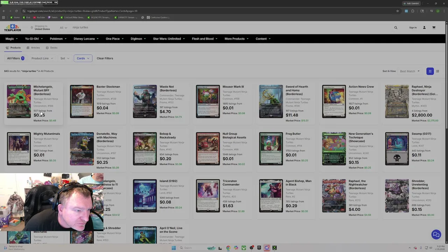Screen dimensions: 448x252
Task: Click Shipping to United States location
Action: tap(40, 28)
